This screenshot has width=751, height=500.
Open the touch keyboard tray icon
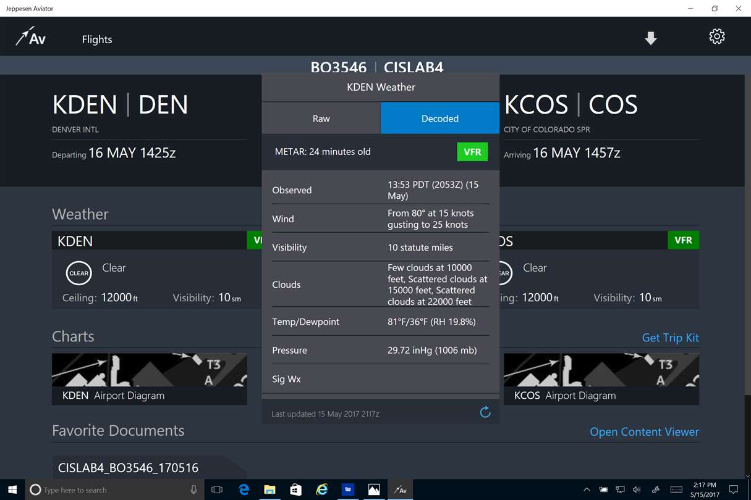click(x=676, y=490)
